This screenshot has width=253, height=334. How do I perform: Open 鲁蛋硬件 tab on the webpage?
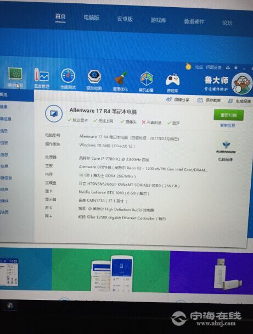pyautogui.click(x=194, y=21)
